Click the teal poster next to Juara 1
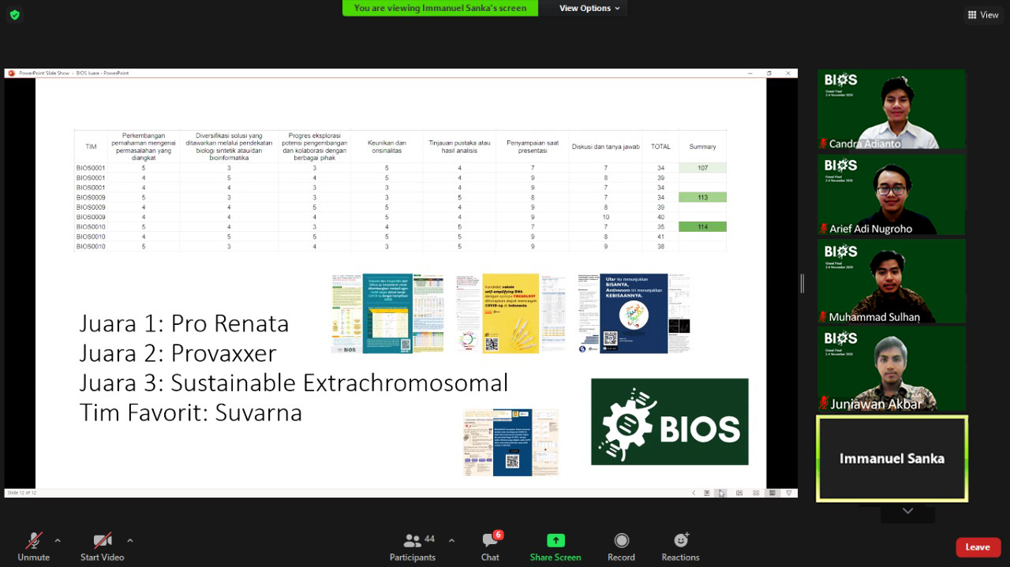The width and height of the screenshot is (1010, 567). 388,313
